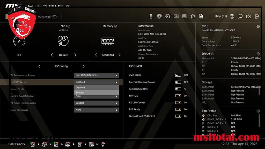
Task: Open the M-Flash USB drive icon
Action: pos(151,16)
